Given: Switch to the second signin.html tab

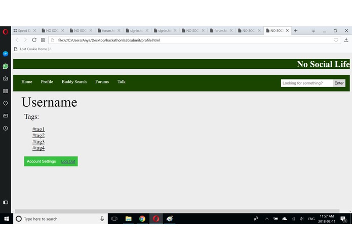Looking at the screenshot, I should pyautogui.click(x=165, y=30).
